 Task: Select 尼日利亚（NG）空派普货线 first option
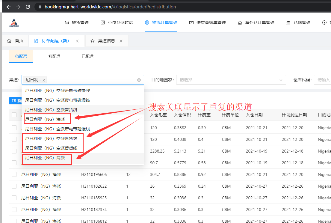(51, 110)
